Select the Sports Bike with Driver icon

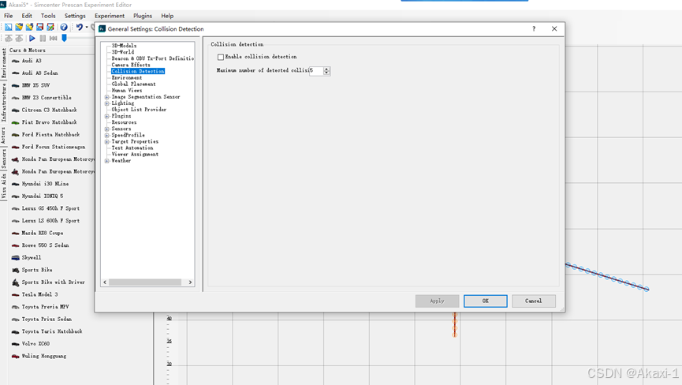(x=15, y=282)
